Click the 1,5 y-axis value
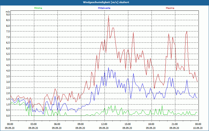This screenshot has width=209, height=131. (x=8, y=99)
